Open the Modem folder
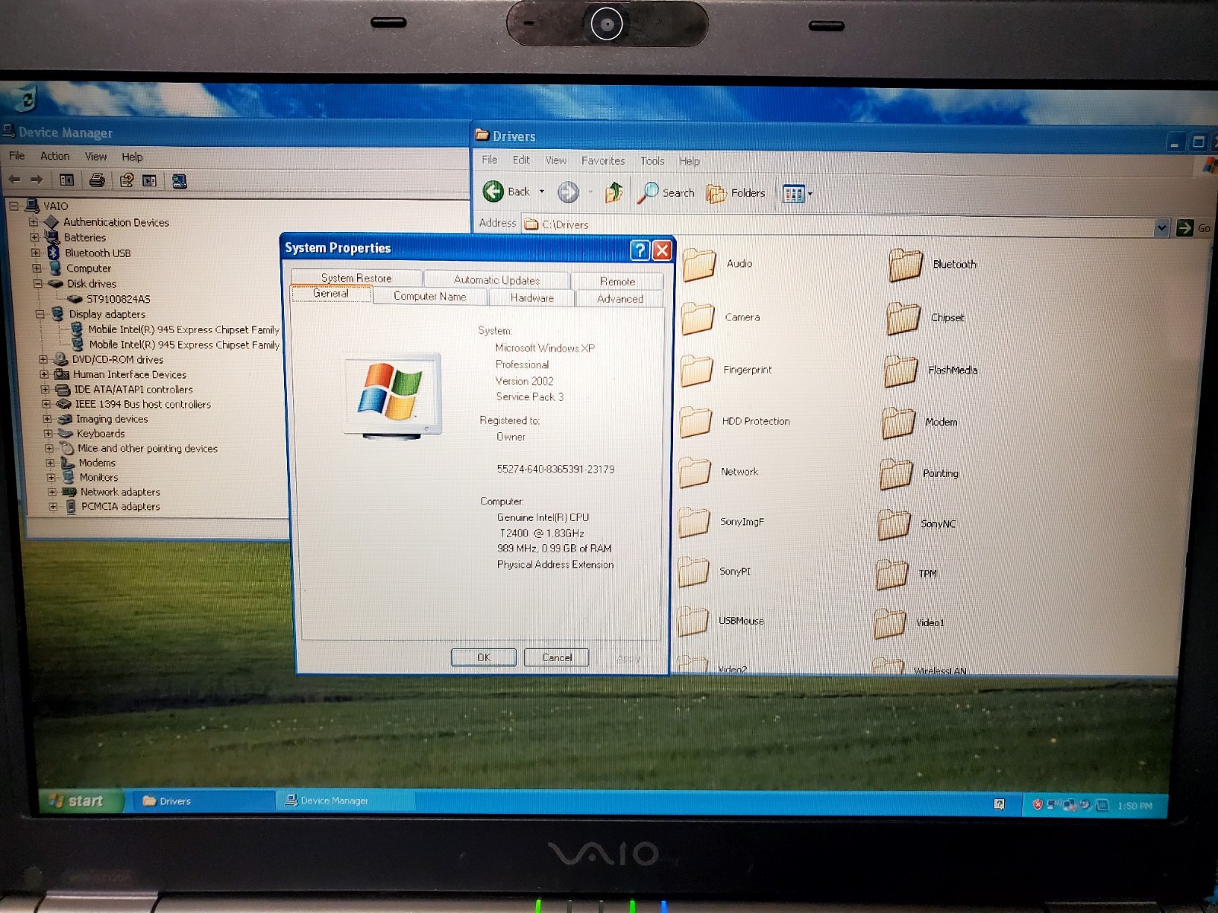The height and width of the screenshot is (913, 1218). 920,422
